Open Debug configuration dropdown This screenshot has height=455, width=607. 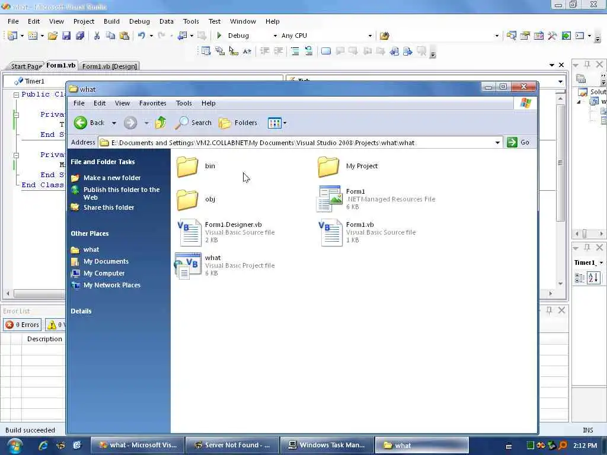pos(275,36)
